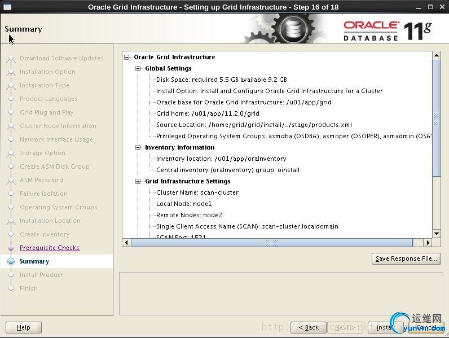449x338 pixels.
Task: Collapse the Global Settings node
Action: tap(138, 68)
